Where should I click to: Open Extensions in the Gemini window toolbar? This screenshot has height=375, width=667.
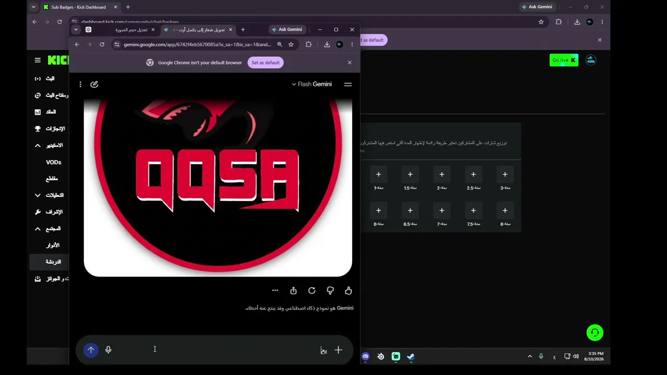click(308, 45)
